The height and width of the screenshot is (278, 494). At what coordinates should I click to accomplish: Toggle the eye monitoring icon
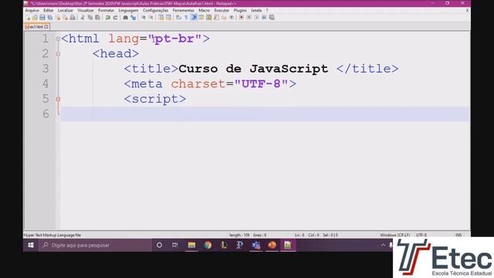[232, 18]
